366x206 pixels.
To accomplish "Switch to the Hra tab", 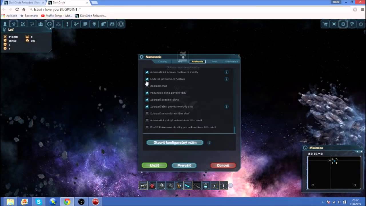I will tap(180, 62).
